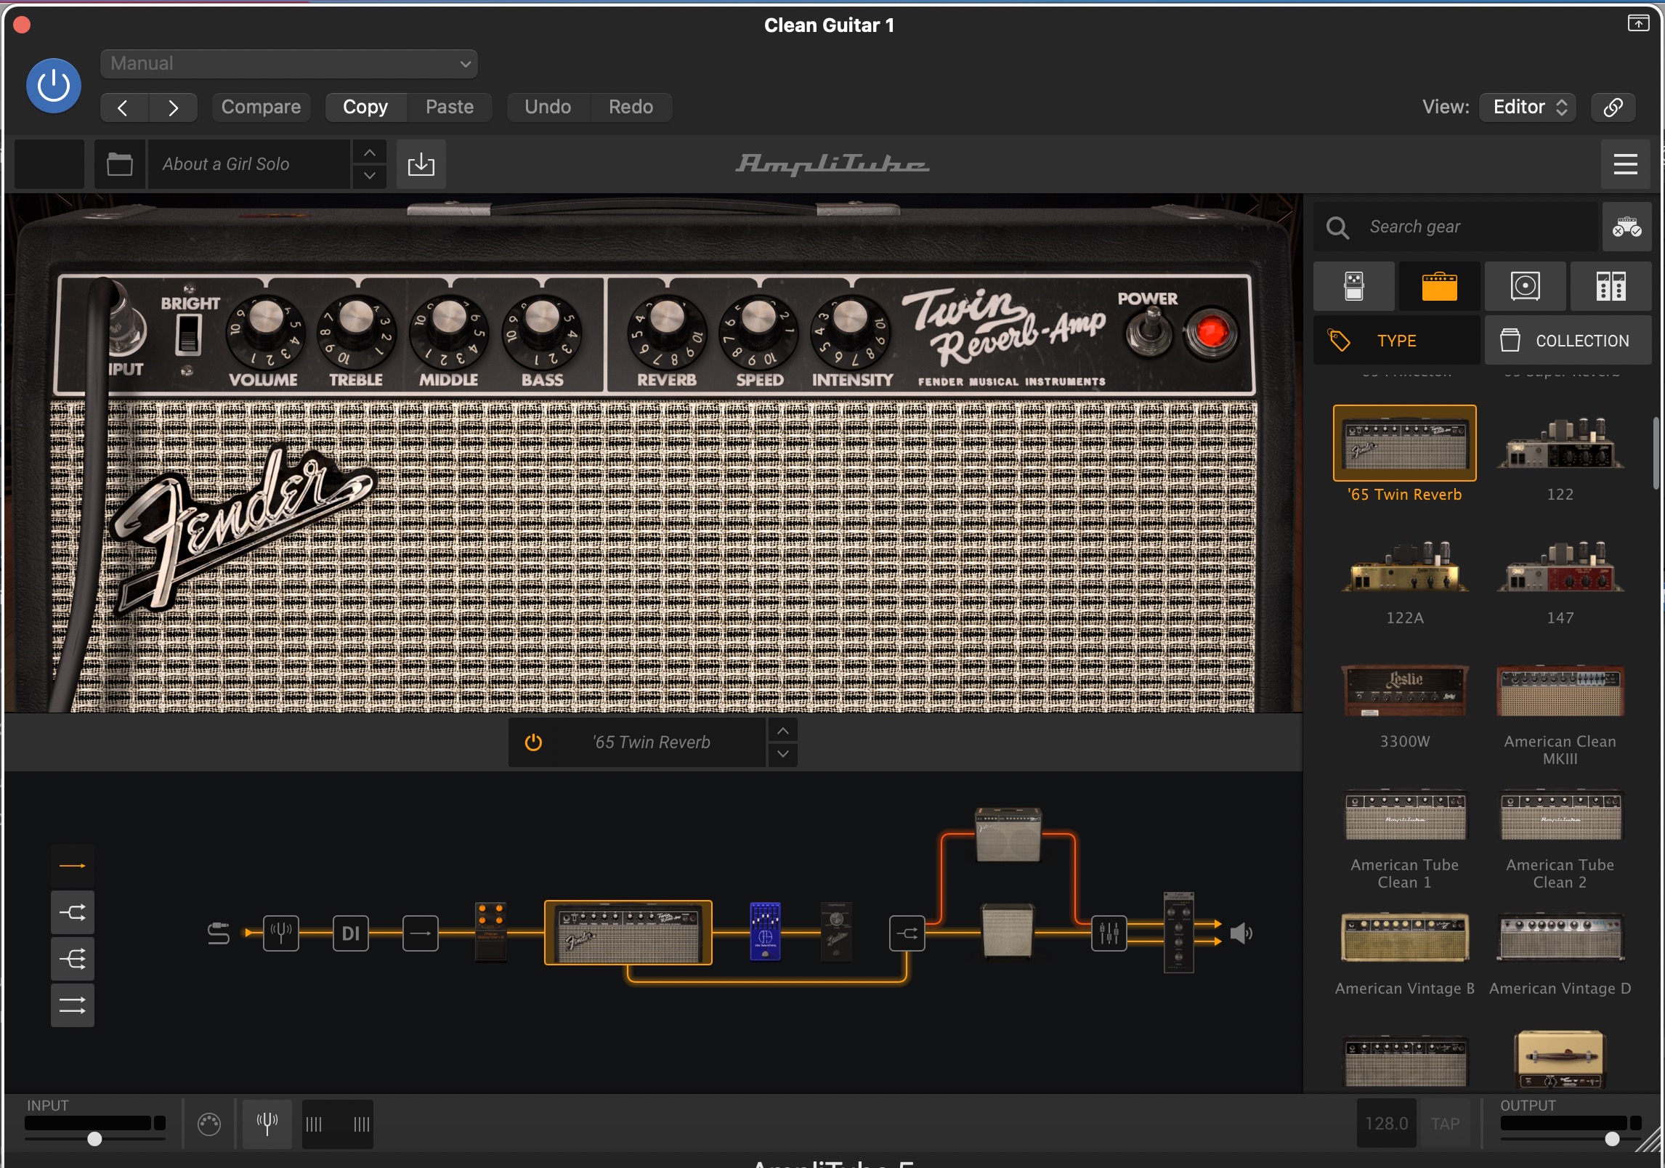Select the stomp pedal gear category
Image resolution: width=1665 pixels, height=1168 pixels.
click(x=1354, y=286)
